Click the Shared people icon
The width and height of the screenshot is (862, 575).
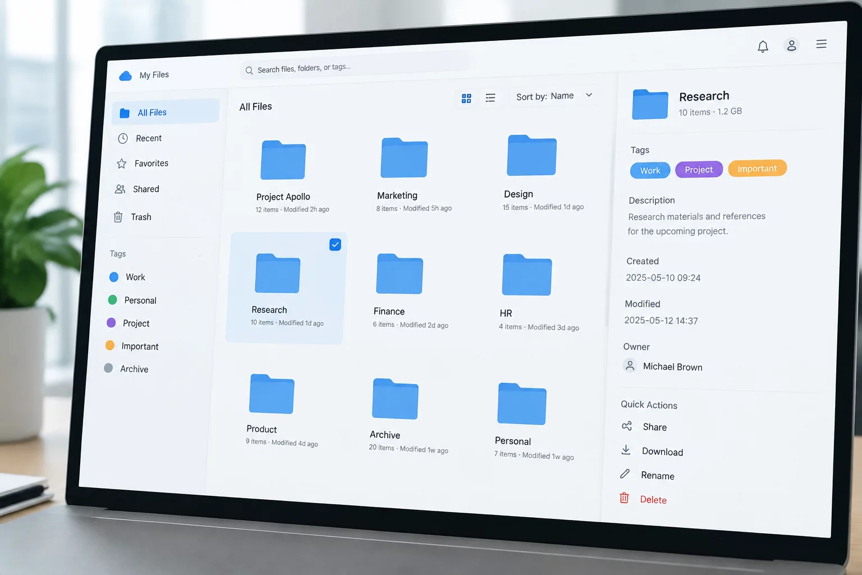point(120,189)
